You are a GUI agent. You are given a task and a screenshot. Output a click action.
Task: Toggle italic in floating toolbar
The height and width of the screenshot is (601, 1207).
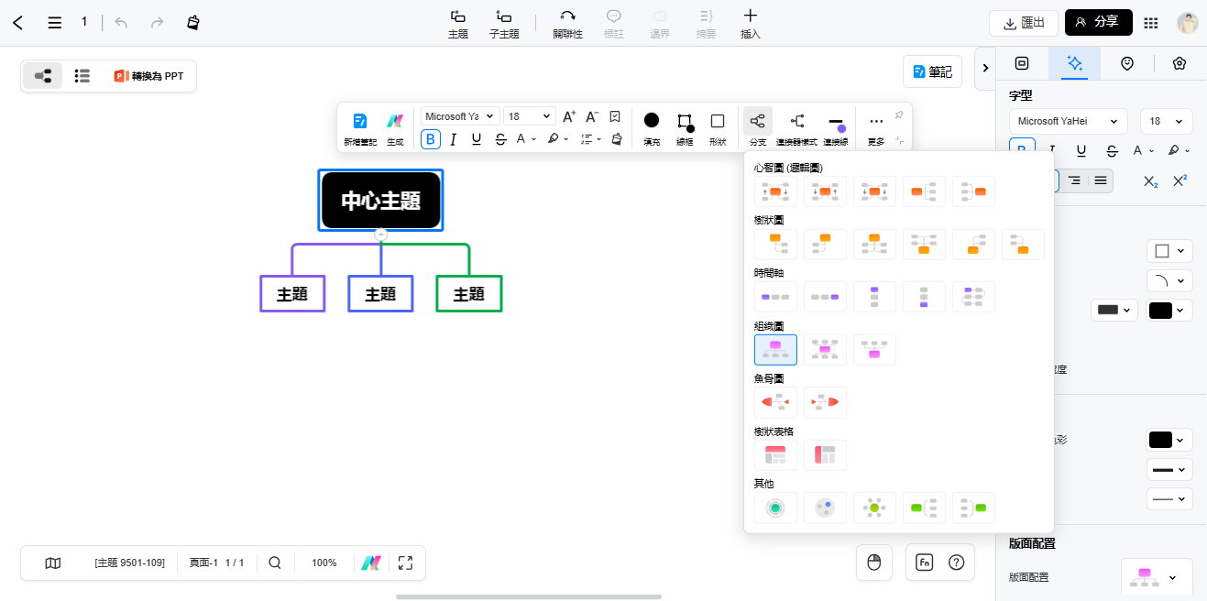click(x=453, y=139)
